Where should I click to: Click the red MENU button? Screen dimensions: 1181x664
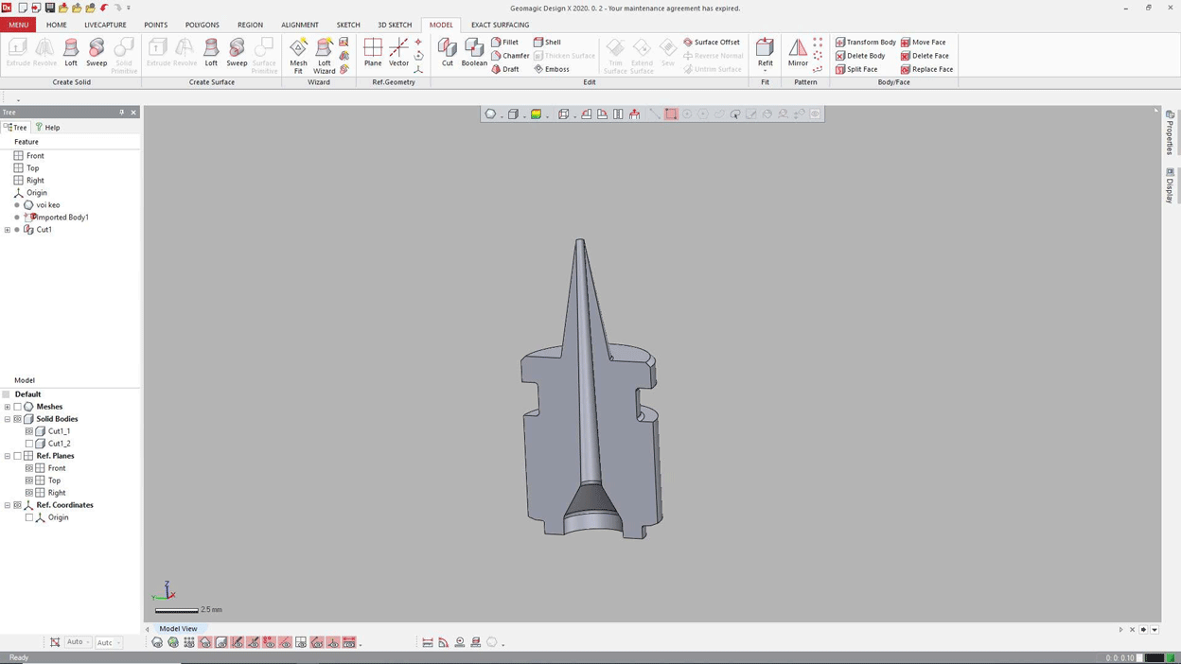[18, 25]
